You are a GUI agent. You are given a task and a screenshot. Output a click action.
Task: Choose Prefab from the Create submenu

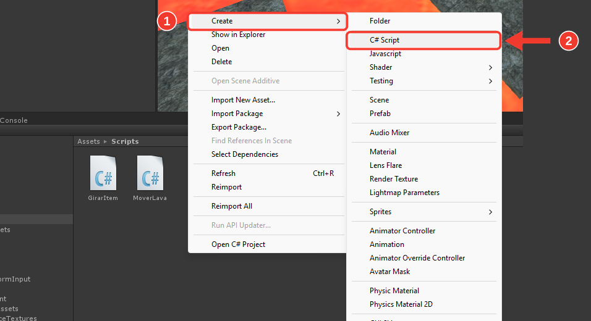(x=423, y=114)
